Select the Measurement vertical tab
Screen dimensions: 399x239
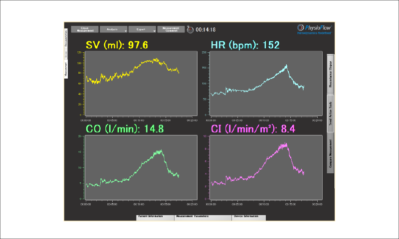66,69
